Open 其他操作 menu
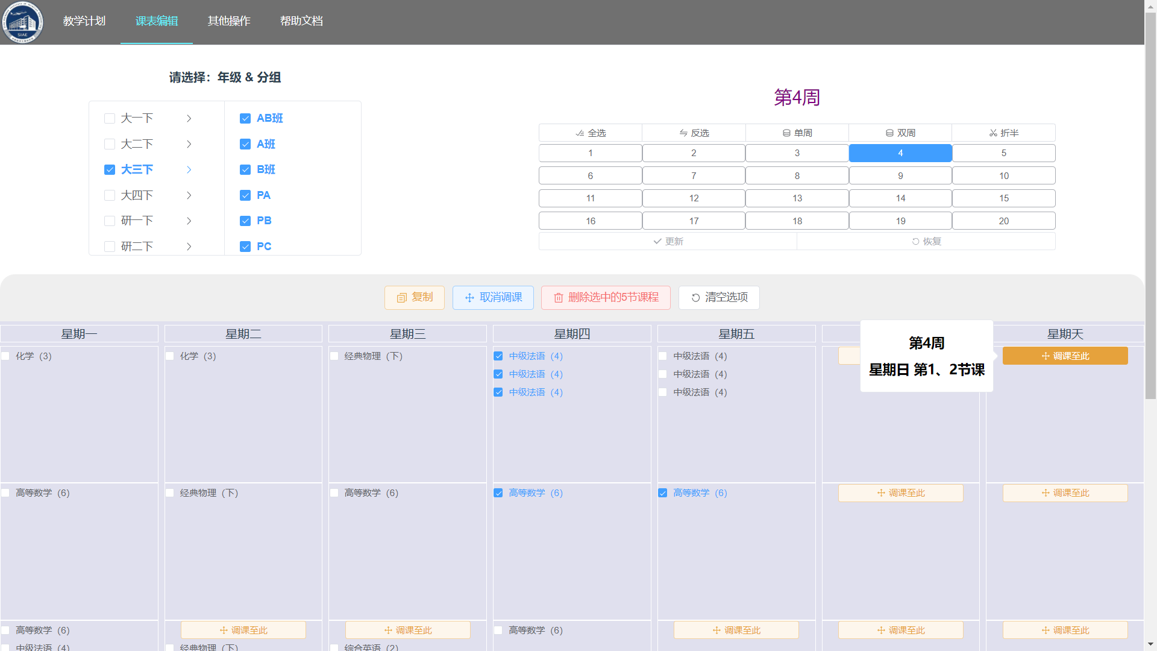Screen dimensions: 1157x651 tap(229, 21)
